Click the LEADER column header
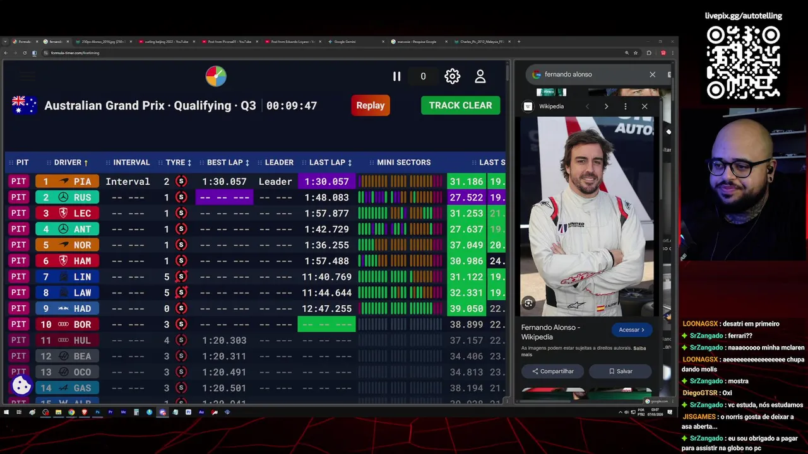The image size is (808, 454). pyautogui.click(x=275, y=162)
